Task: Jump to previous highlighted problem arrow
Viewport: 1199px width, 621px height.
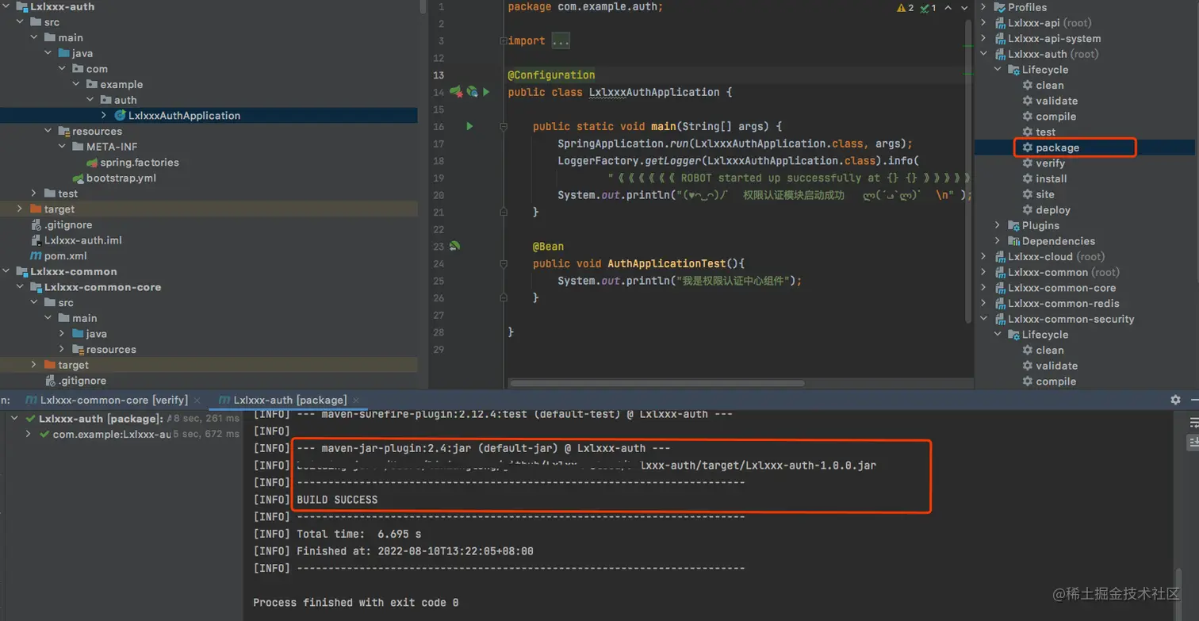Action: point(949,8)
